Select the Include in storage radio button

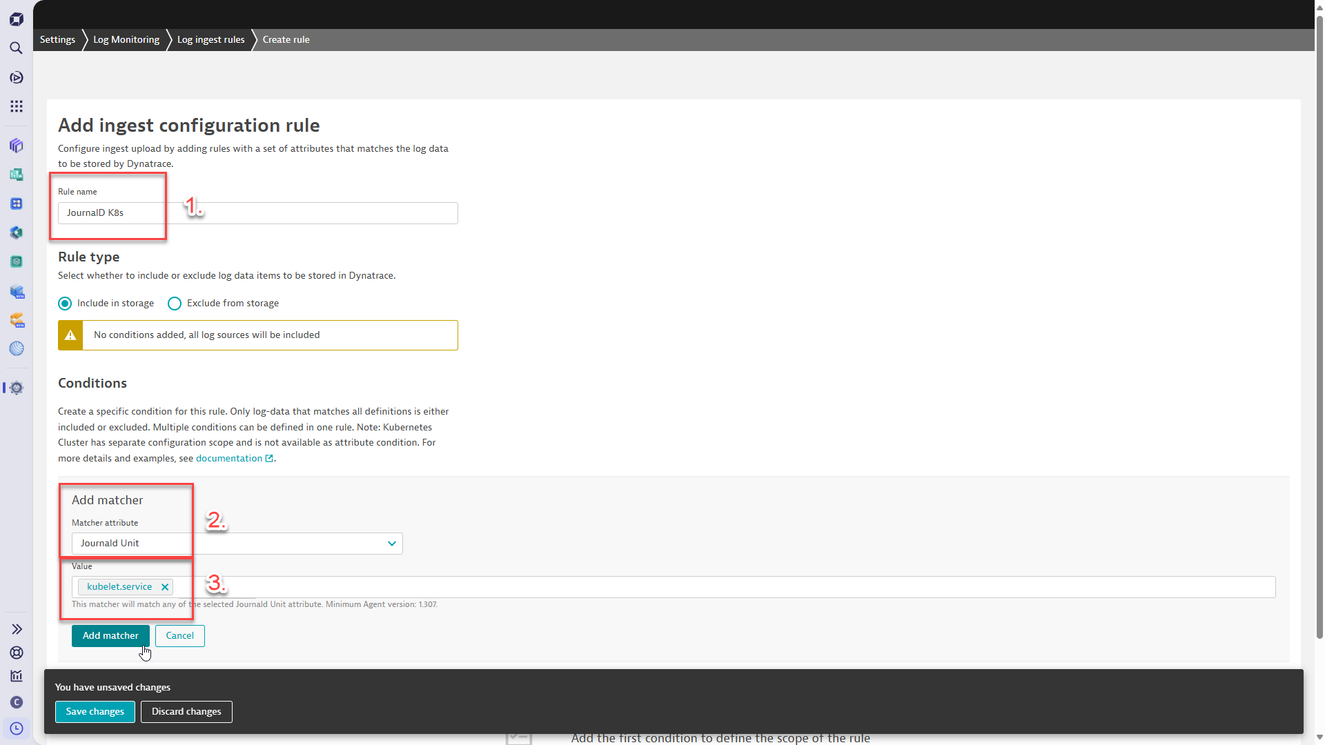tap(65, 303)
